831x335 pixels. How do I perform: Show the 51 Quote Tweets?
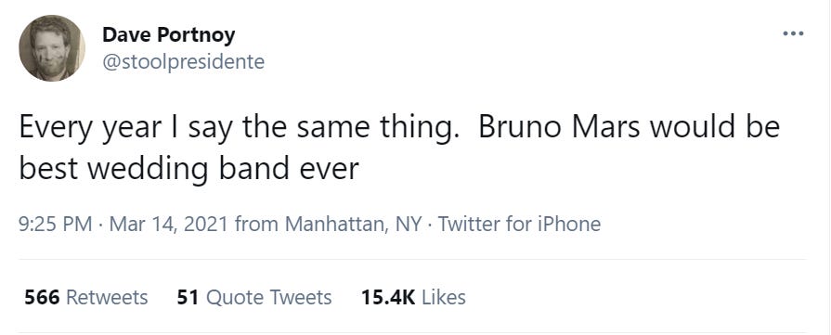click(x=254, y=297)
